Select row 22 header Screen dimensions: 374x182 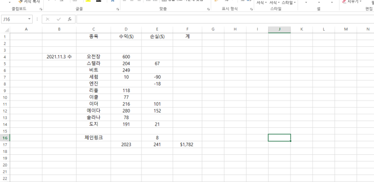click(5, 178)
